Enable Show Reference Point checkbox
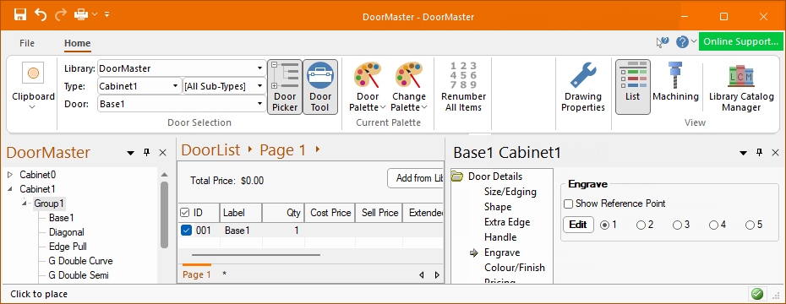The height and width of the screenshot is (304, 786). point(569,204)
